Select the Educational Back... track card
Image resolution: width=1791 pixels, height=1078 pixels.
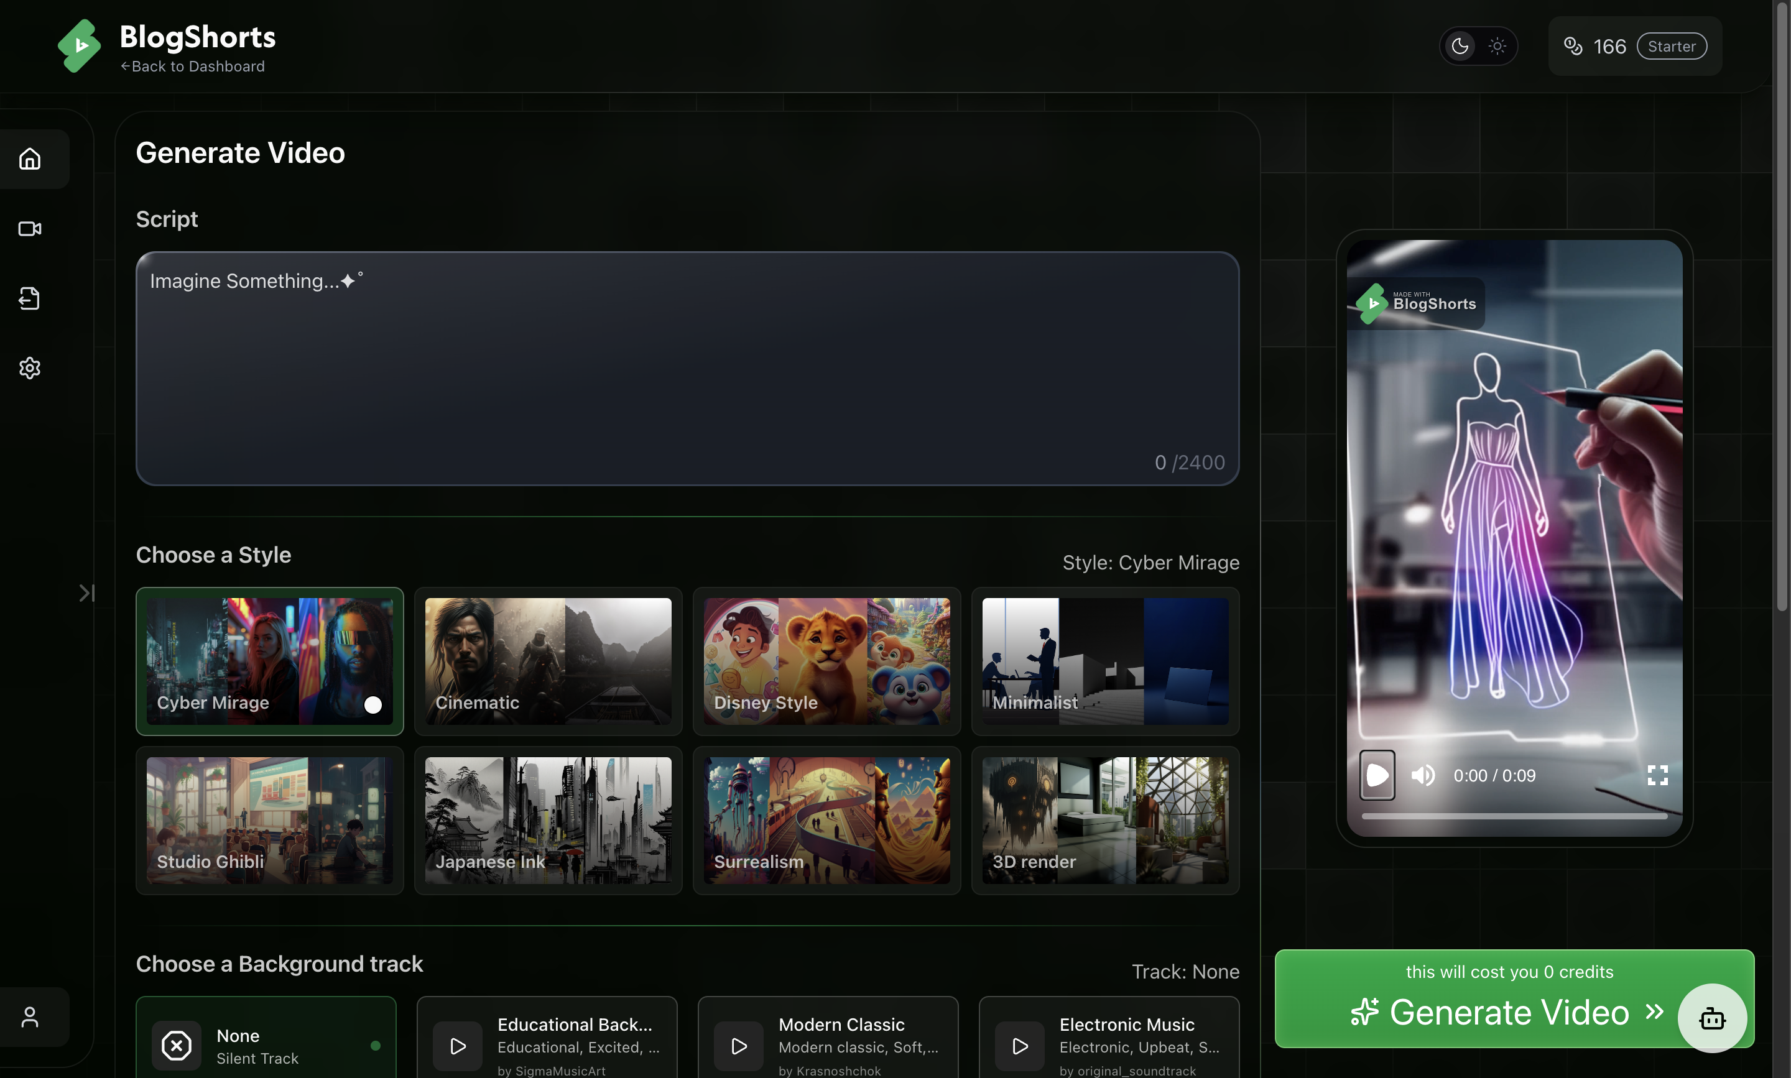(547, 1038)
